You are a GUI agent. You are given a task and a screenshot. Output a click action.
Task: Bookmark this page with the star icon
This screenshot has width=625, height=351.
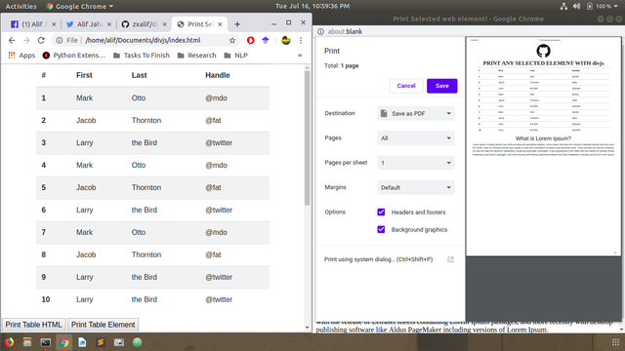(x=232, y=40)
